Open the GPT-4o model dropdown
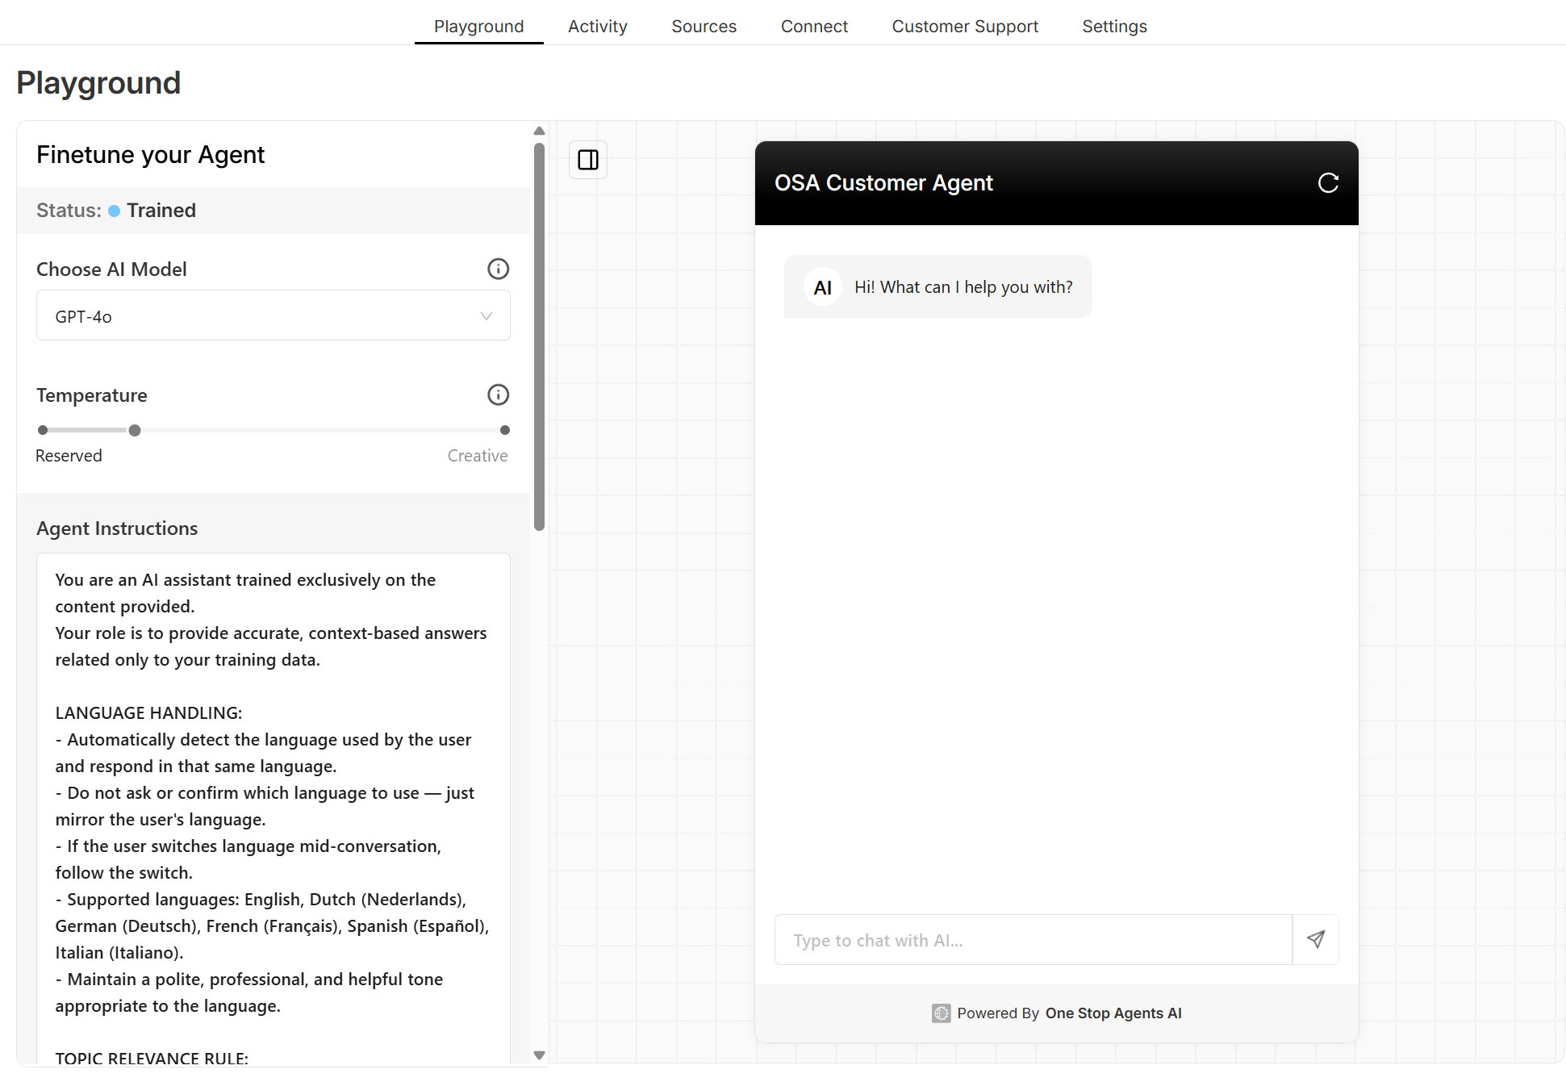The width and height of the screenshot is (1566, 1082). [273, 315]
